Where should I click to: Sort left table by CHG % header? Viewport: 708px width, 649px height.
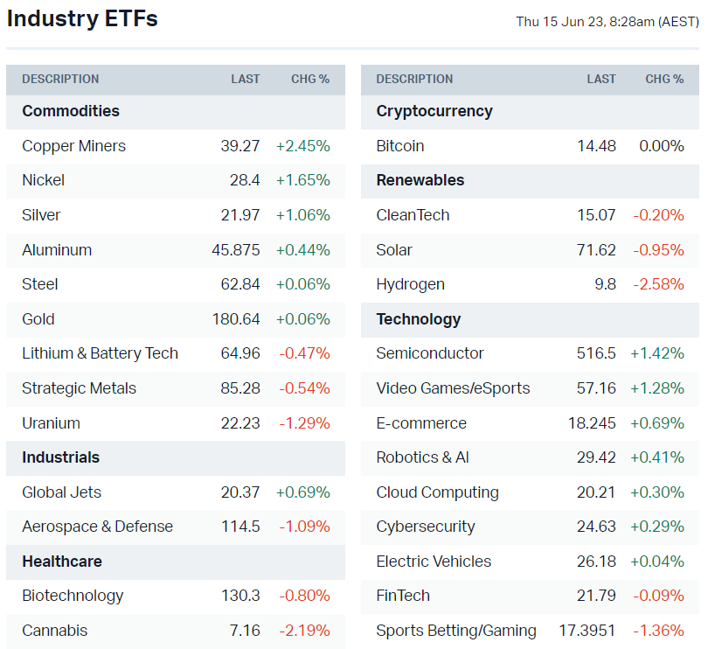tap(310, 79)
